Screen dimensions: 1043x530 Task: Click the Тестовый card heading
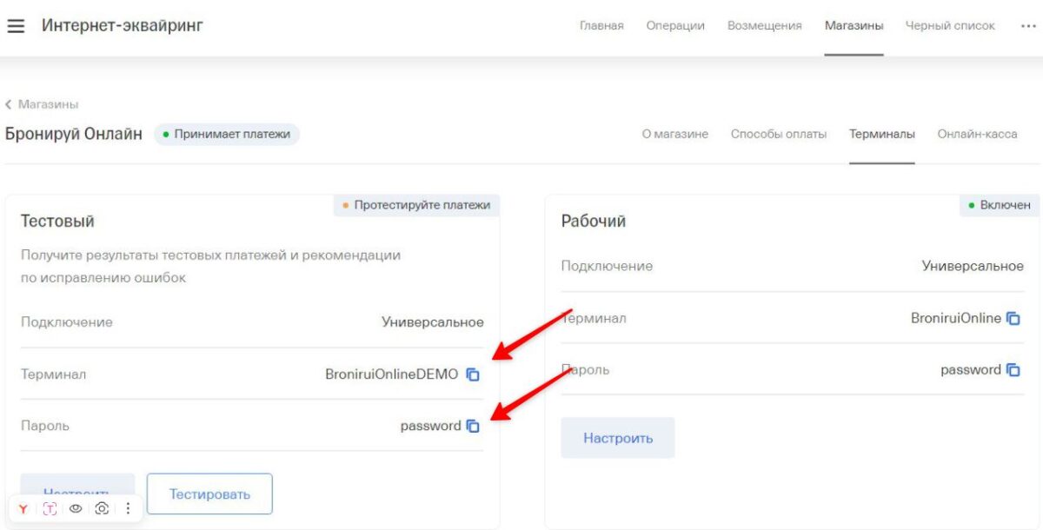[x=57, y=222]
